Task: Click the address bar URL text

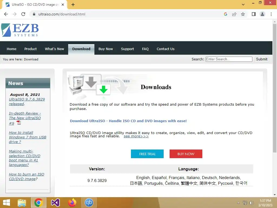Action: (62, 14)
